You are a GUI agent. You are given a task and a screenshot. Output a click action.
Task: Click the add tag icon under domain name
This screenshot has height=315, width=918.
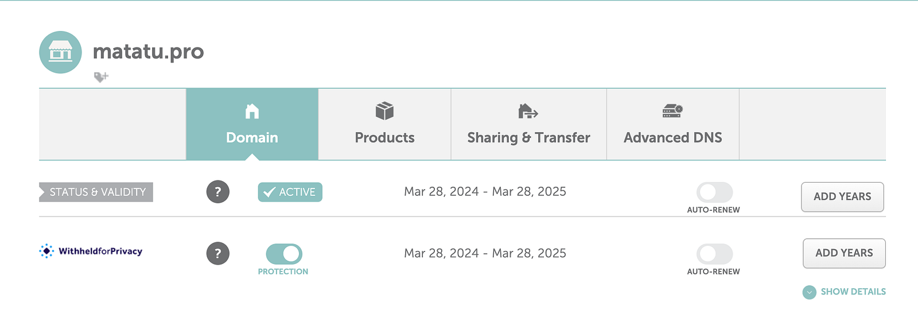[x=101, y=77]
